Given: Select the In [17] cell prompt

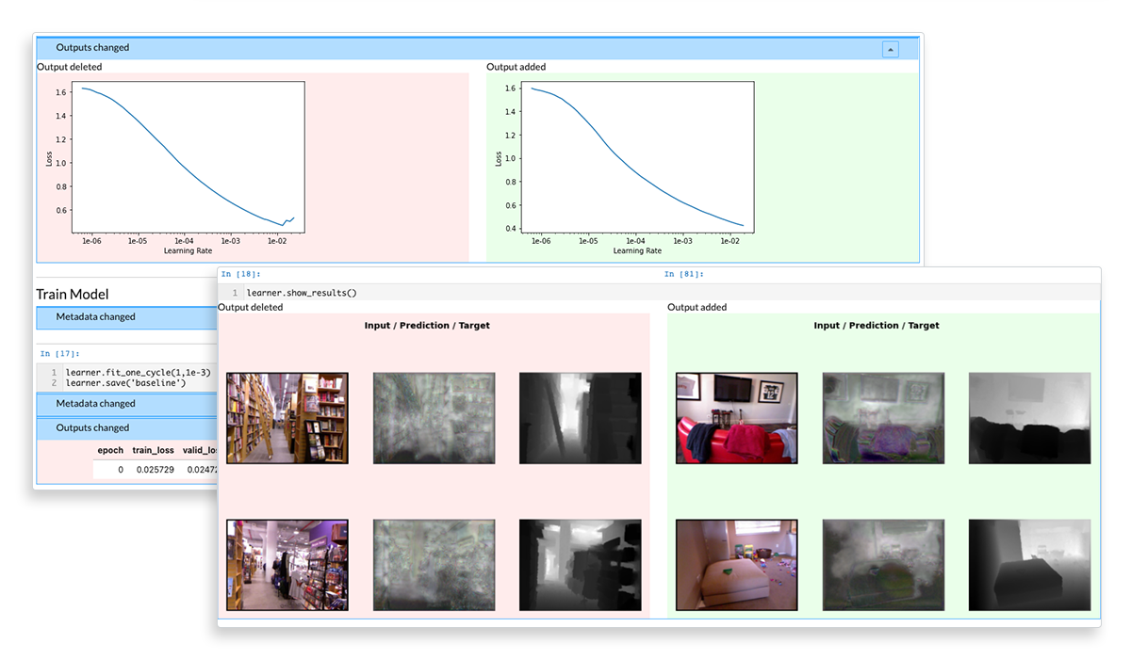Looking at the screenshot, I should pos(59,354).
